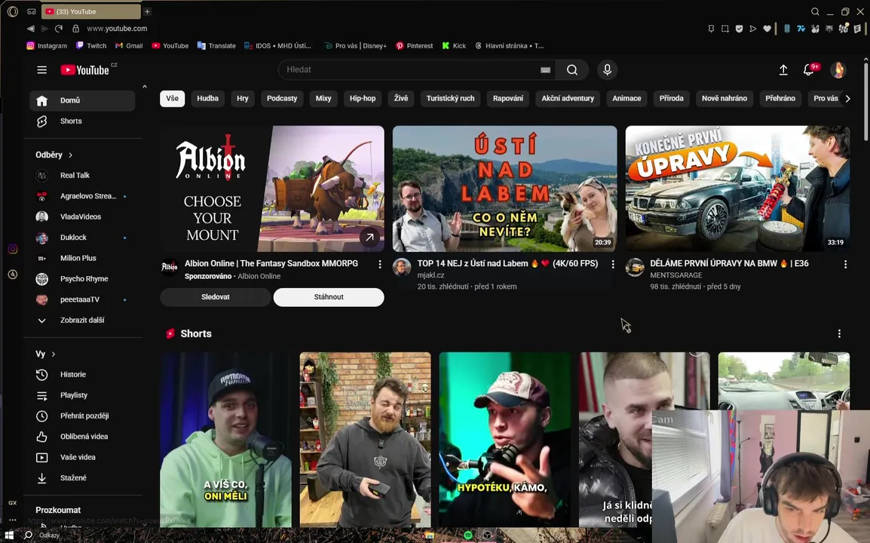The height and width of the screenshot is (543, 870).
Task: Open Přehrát později list
Action: 82,416
